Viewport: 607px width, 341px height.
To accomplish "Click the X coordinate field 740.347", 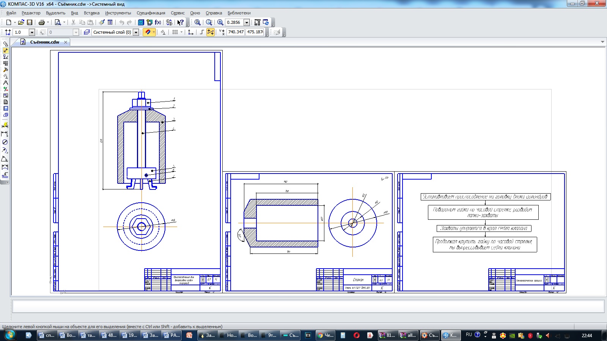I will click(x=236, y=32).
